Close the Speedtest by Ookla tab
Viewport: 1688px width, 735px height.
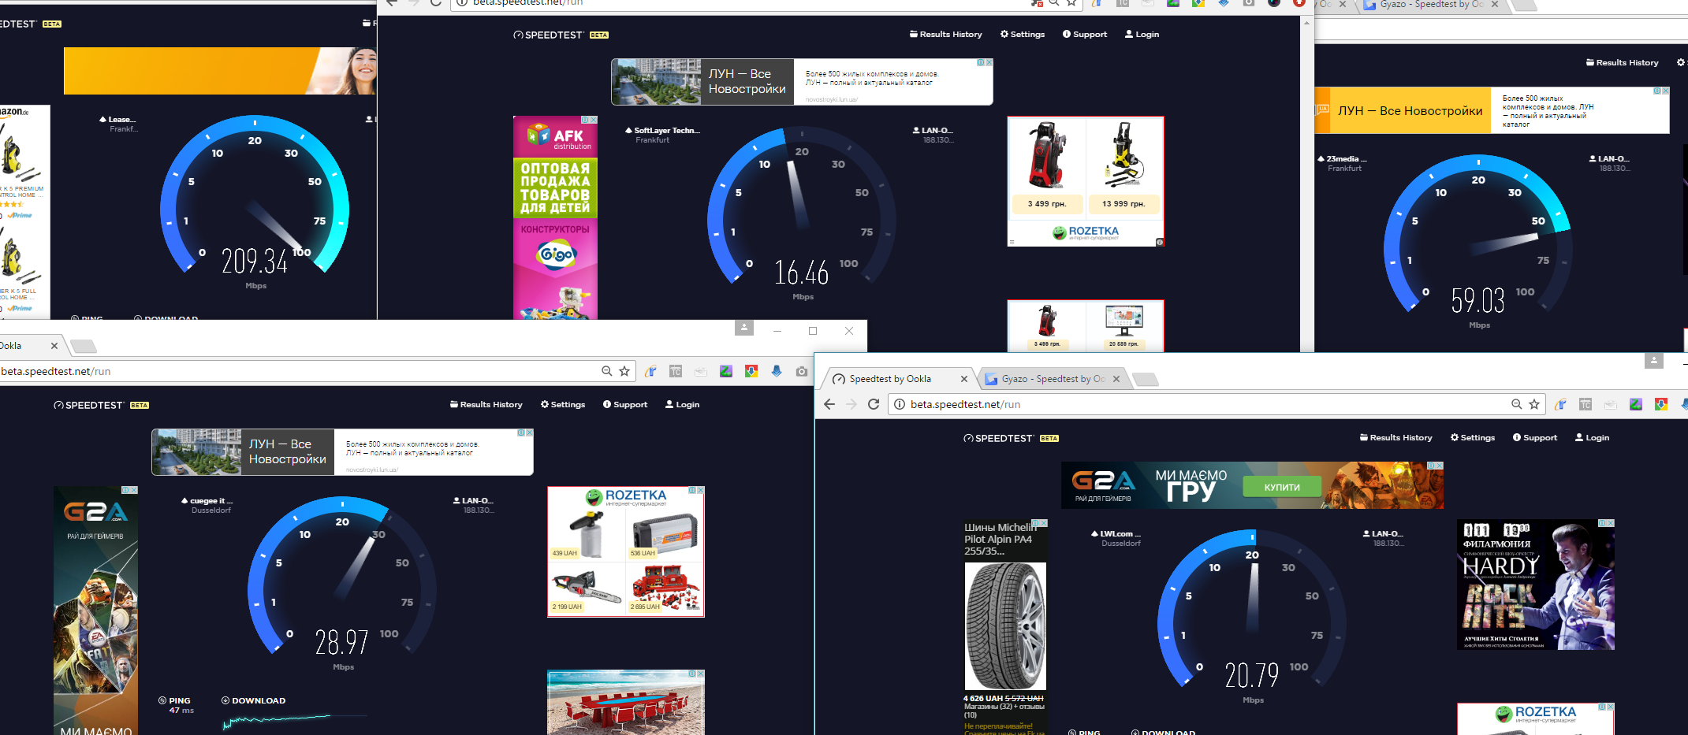point(964,379)
